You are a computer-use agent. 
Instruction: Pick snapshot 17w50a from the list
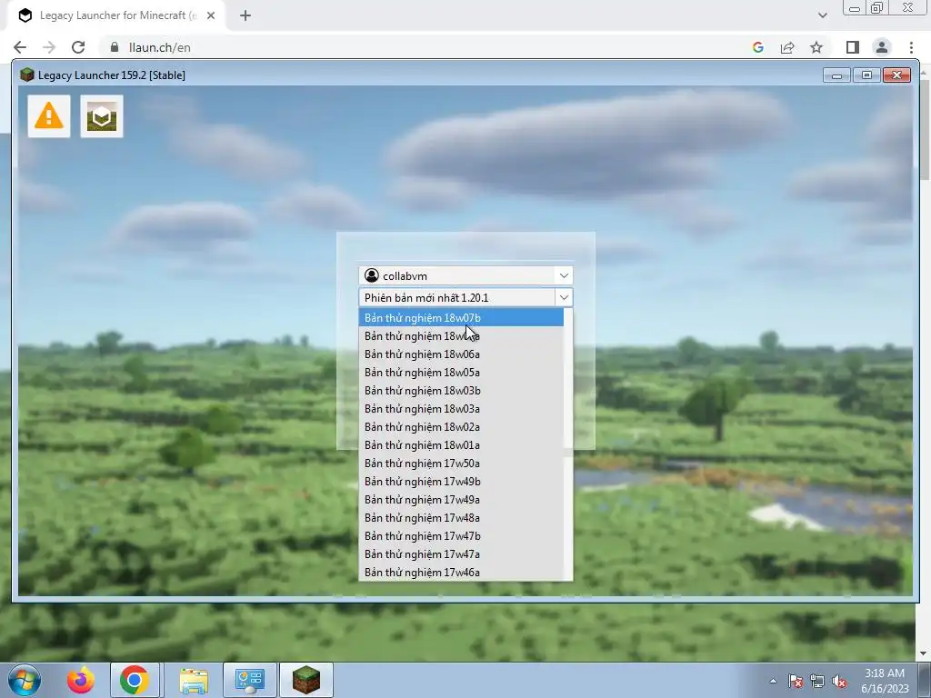[461, 464]
